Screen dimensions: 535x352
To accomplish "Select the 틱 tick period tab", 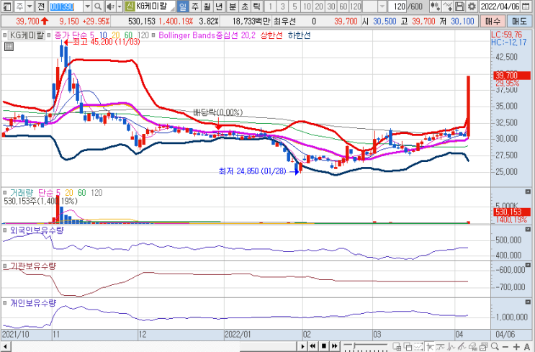I will [x=256, y=6].
